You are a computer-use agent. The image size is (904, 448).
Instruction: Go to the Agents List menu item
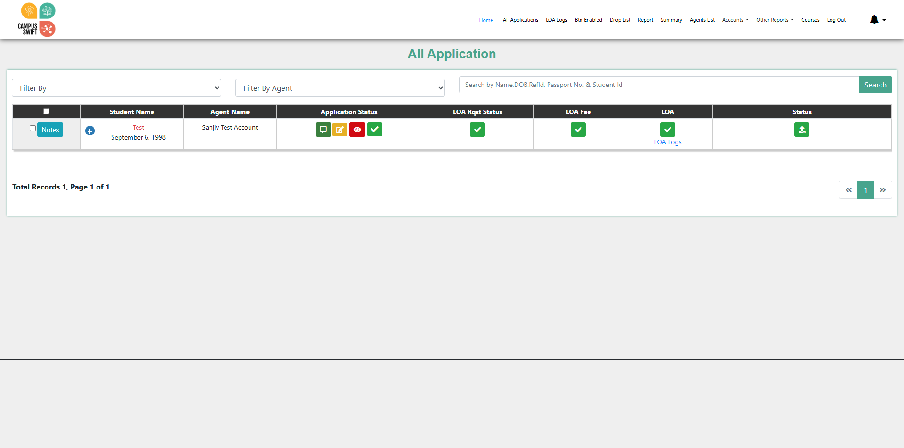point(702,20)
